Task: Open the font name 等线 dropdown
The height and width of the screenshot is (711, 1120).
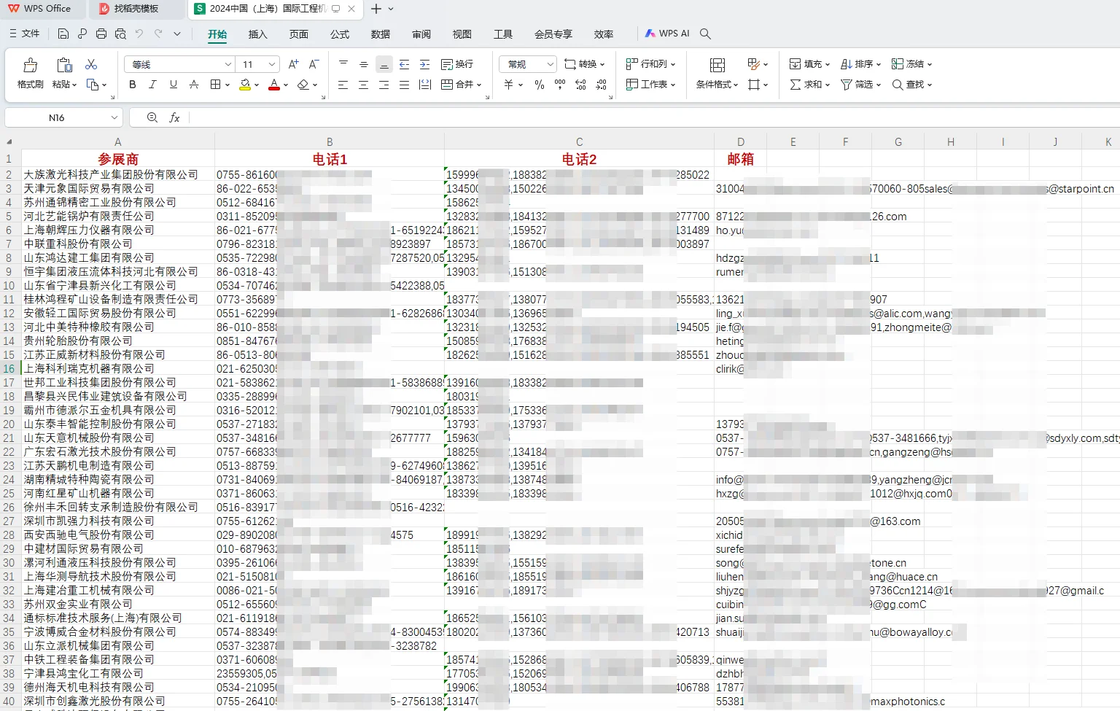Action: click(228, 64)
